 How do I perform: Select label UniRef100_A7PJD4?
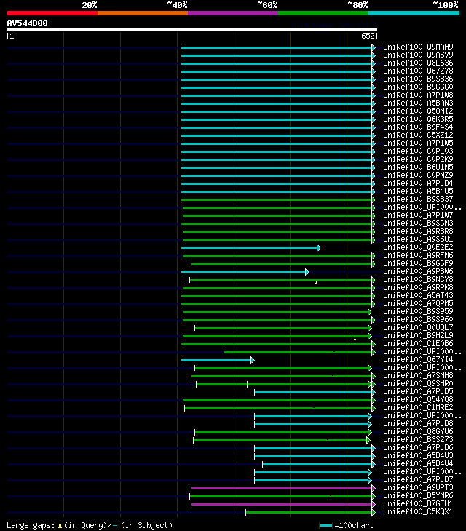point(418,184)
